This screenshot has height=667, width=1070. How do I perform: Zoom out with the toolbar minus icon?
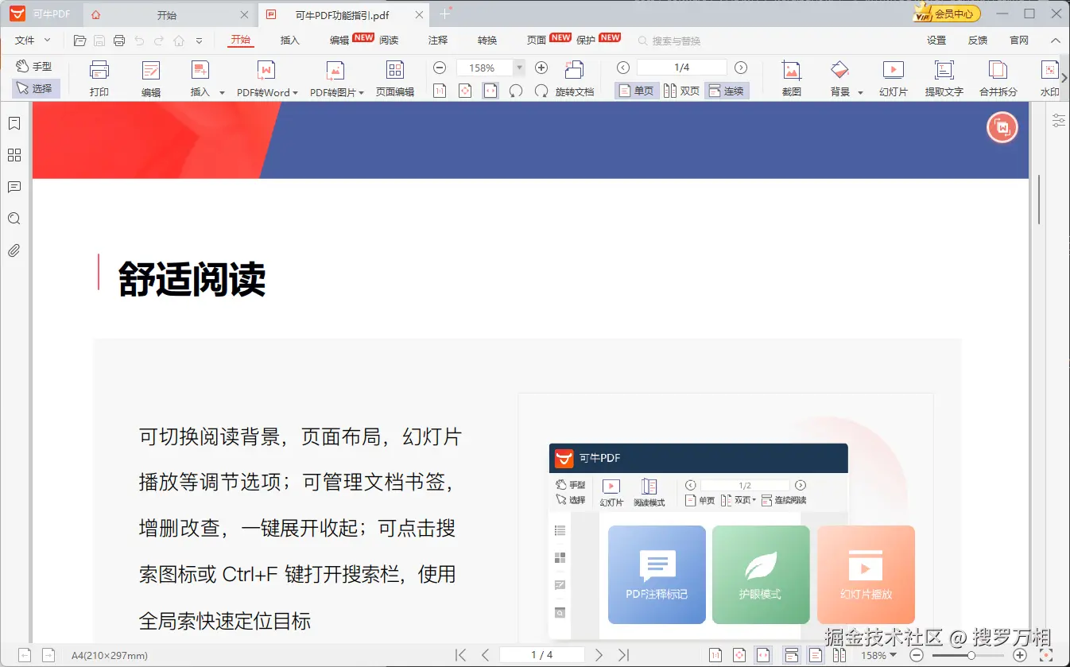coord(440,68)
